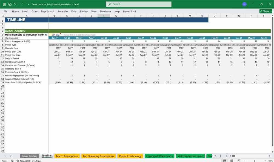This screenshot has height=162, width=274.
Task: Open the Help ribbon tab
Action: pos(117,11)
